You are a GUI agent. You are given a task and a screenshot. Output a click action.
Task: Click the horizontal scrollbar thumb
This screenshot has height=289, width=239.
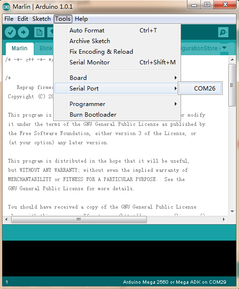pyautogui.click(x=79, y=219)
